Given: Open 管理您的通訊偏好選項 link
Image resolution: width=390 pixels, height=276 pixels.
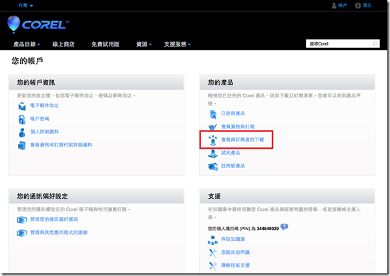Looking at the screenshot, I should coord(54,219).
